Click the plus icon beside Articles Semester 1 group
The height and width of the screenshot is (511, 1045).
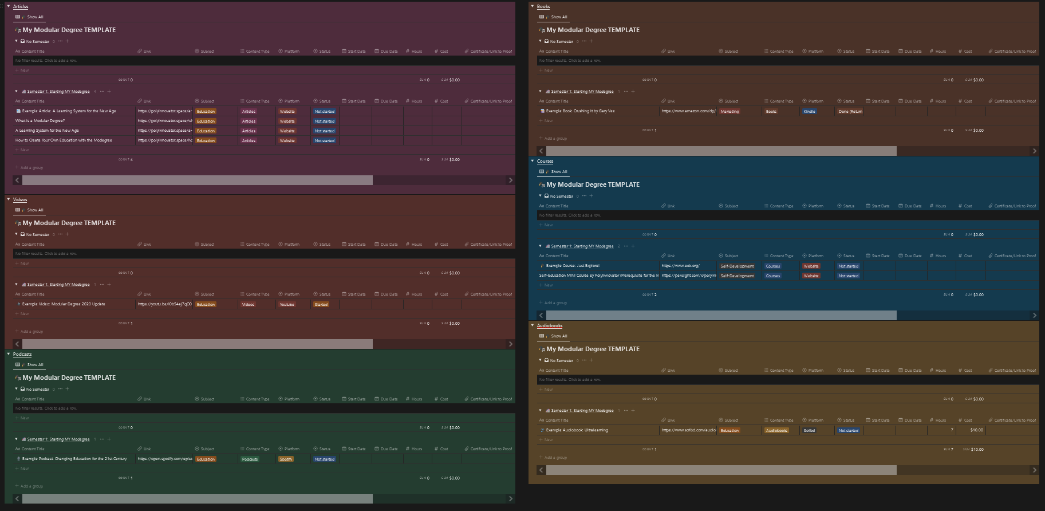click(109, 92)
